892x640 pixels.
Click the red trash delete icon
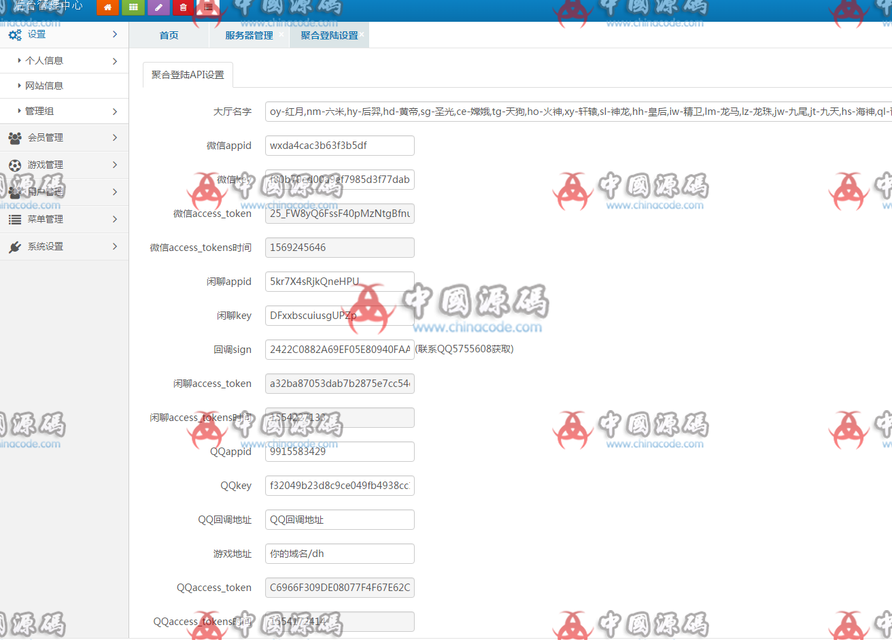click(183, 7)
